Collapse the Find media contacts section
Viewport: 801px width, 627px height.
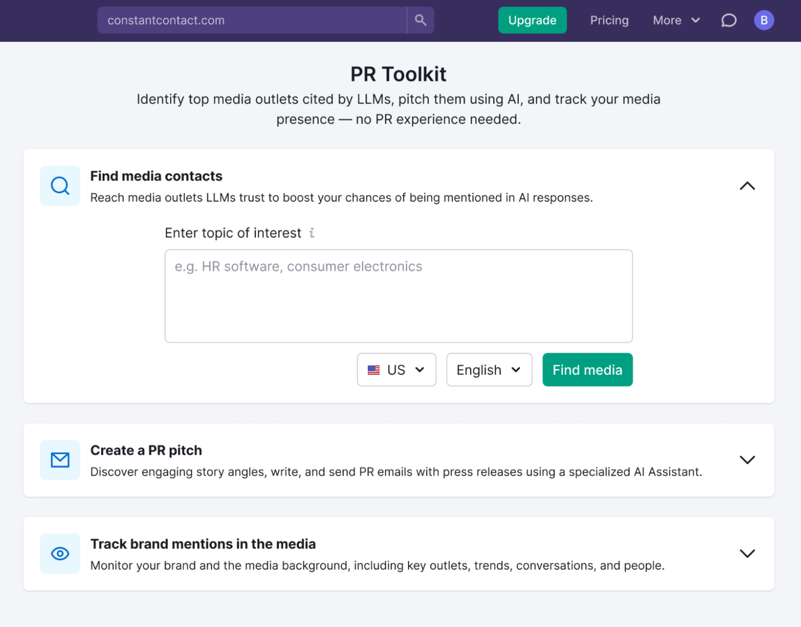[x=747, y=186]
